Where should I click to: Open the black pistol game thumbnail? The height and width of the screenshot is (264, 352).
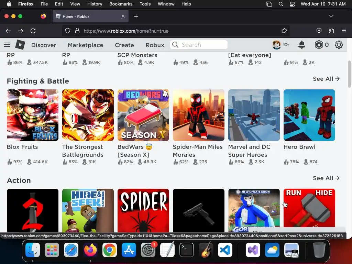pyautogui.click(x=198, y=211)
